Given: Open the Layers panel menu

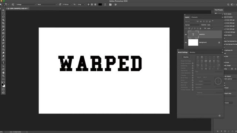Looking at the screenshot, I should coord(223,17).
